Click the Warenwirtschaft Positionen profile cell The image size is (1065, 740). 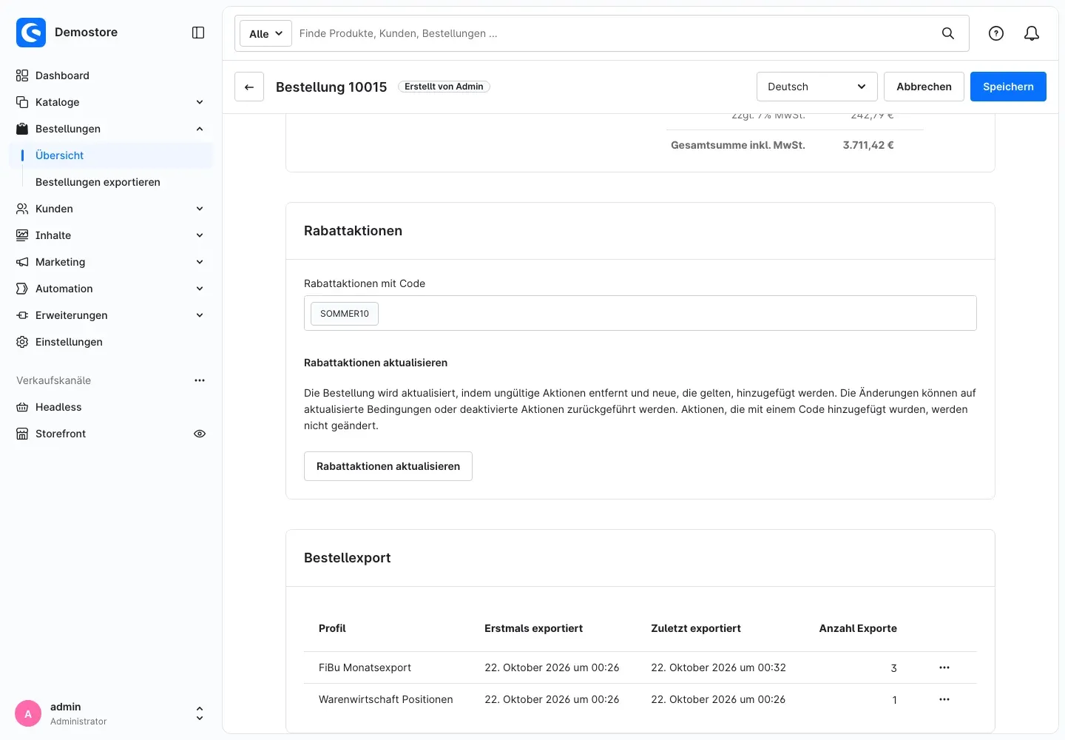[385, 699]
